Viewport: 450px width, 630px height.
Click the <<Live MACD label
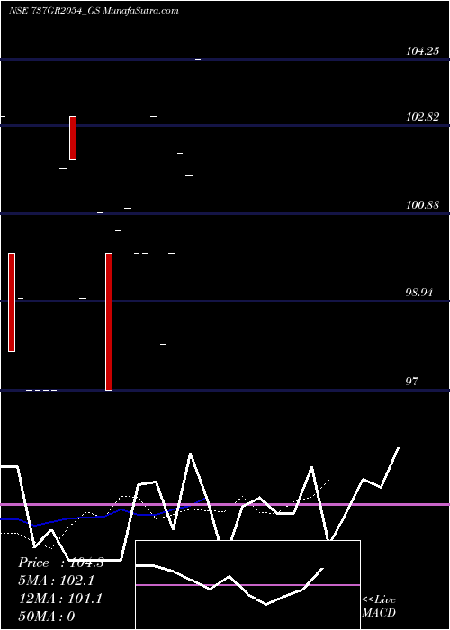379,606
